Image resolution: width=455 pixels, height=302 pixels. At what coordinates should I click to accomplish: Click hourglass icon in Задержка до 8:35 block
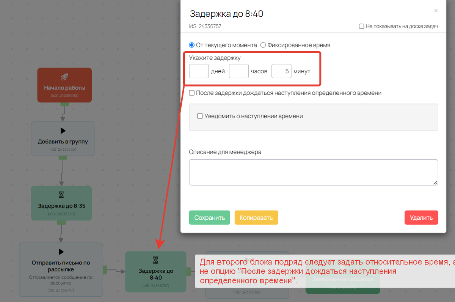[x=61, y=195]
